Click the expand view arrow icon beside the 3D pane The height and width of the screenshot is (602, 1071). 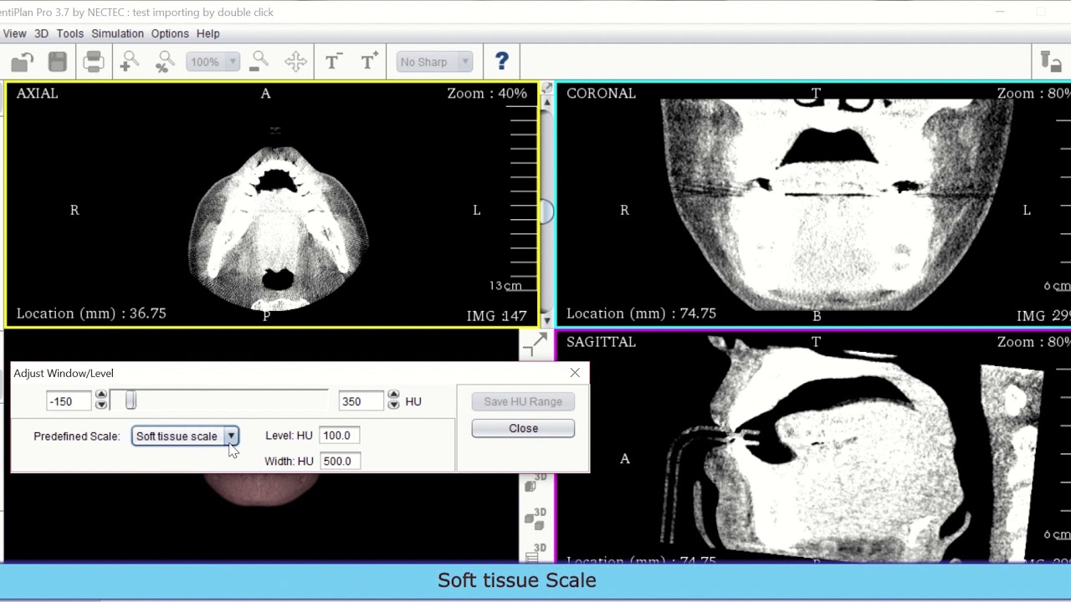click(534, 344)
